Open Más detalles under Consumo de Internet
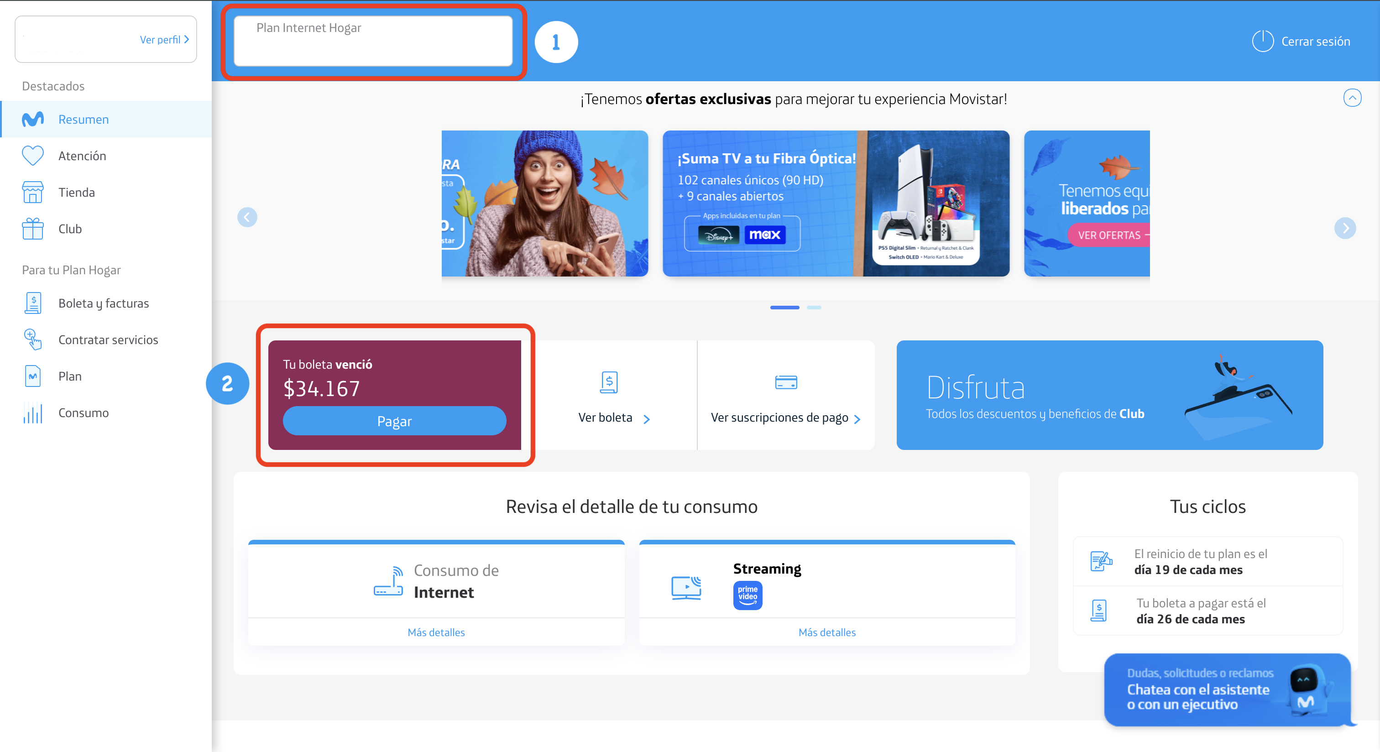 coord(436,632)
